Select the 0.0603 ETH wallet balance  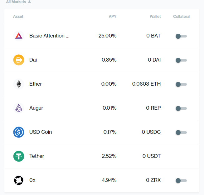[146, 84]
